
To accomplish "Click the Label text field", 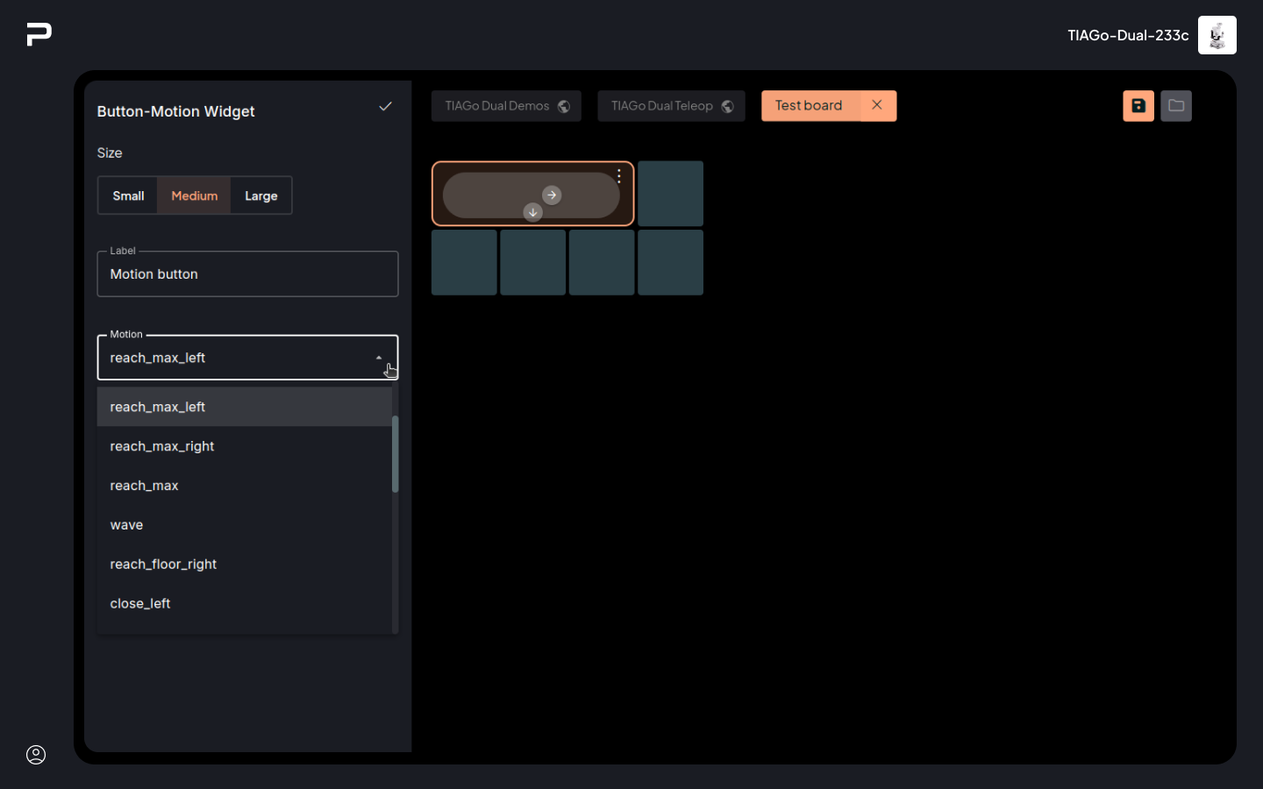I will point(247,274).
